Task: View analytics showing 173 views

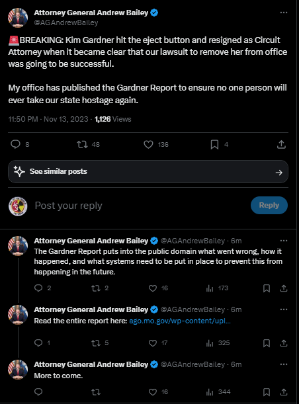Action: [x=217, y=288]
